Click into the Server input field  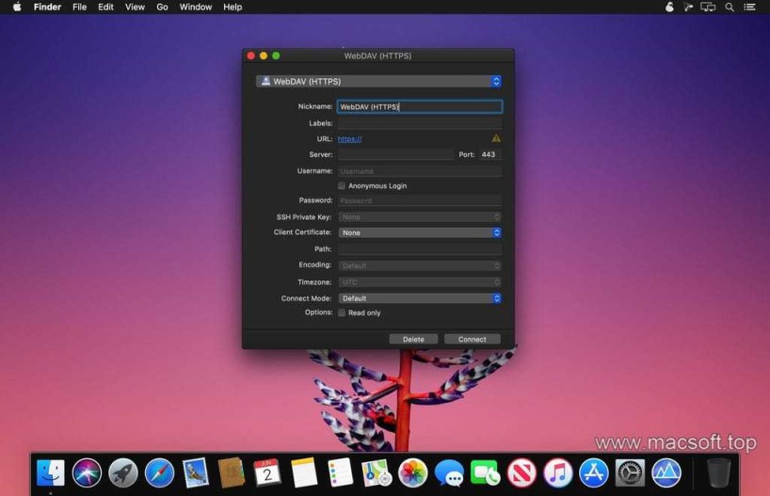pyautogui.click(x=395, y=154)
